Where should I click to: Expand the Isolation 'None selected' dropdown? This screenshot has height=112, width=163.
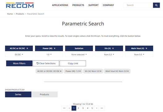tap(79, 55)
